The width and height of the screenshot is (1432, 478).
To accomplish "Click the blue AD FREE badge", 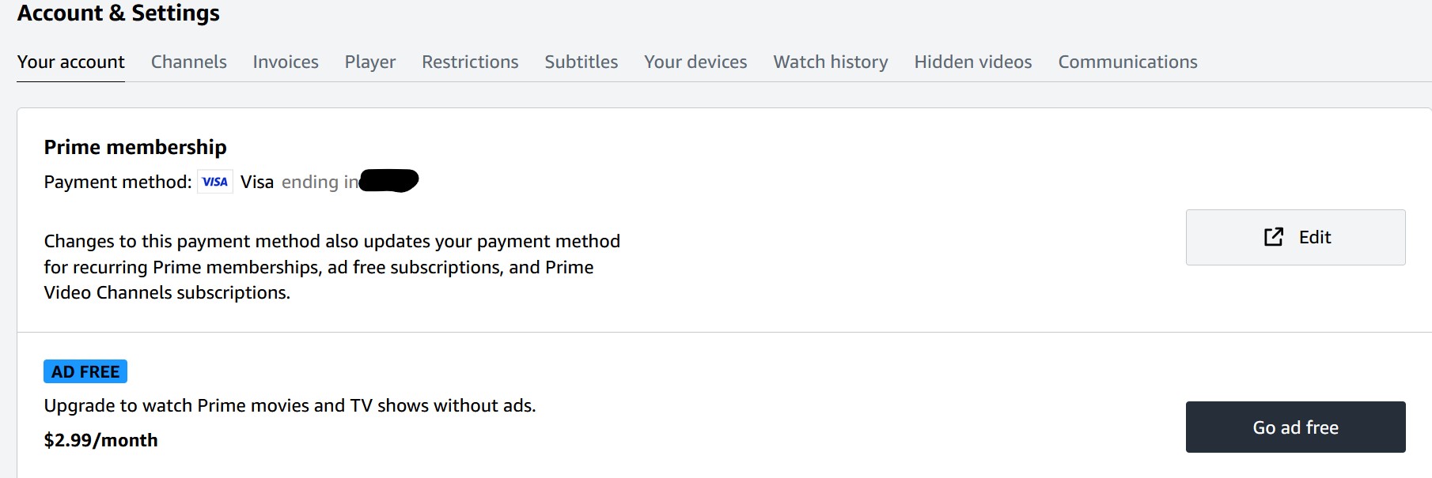I will 85,371.
